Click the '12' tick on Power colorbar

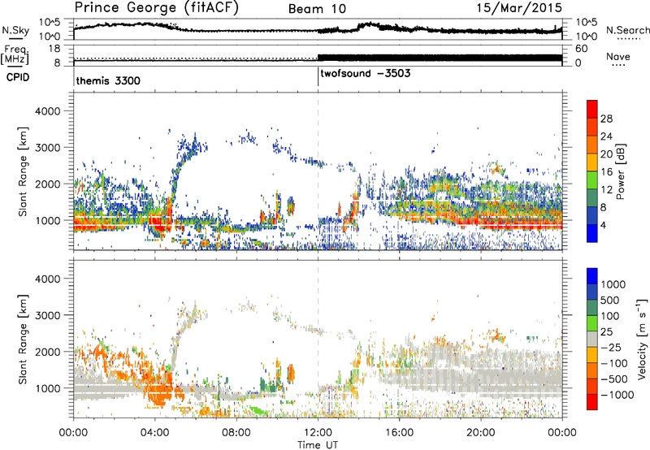(606, 190)
